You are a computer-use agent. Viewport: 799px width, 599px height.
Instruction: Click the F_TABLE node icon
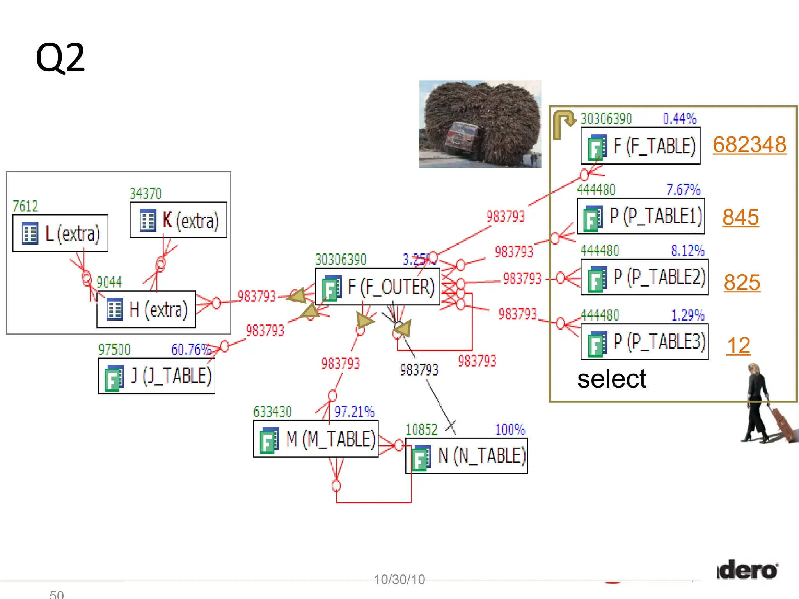click(x=597, y=147)
